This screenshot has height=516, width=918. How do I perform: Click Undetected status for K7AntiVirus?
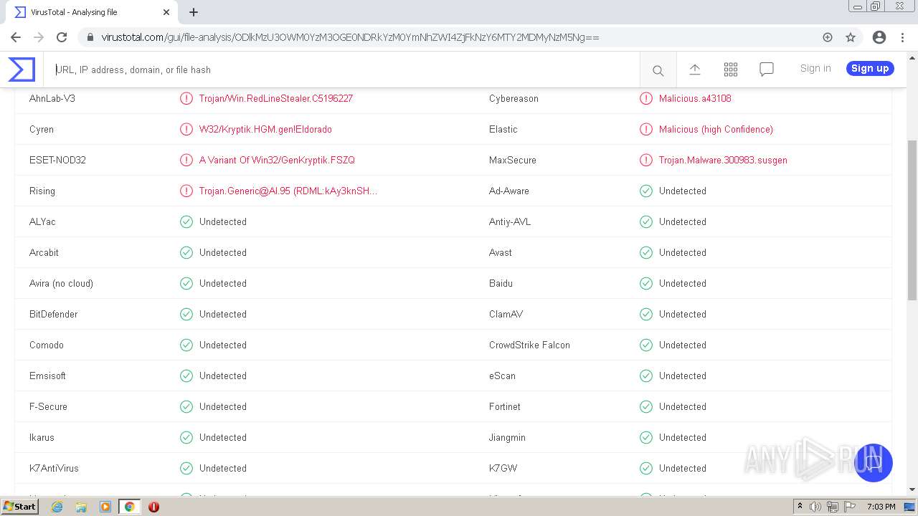pyautogui.click(x=223, y=468)
